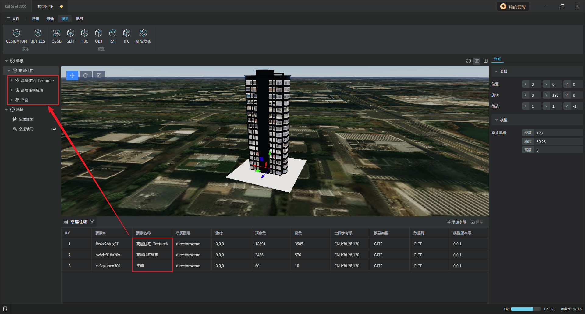Screen dimensions: 585x314
Task: Choose the RVT model icon
Action: pyautogui.click(x=112, y=33)
